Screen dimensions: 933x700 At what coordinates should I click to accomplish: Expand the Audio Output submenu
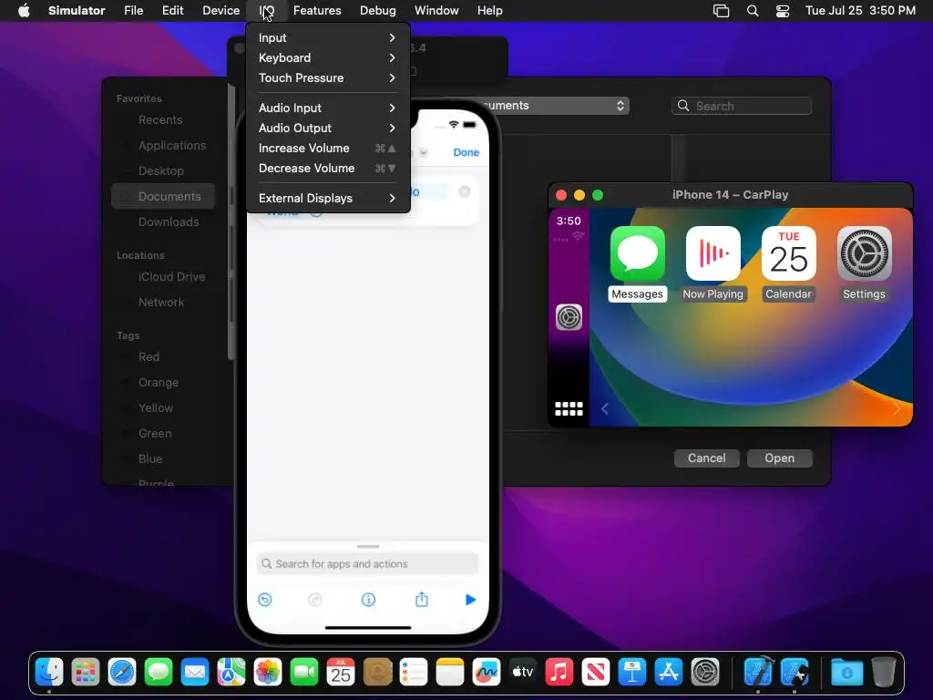[x=328, y=128]
